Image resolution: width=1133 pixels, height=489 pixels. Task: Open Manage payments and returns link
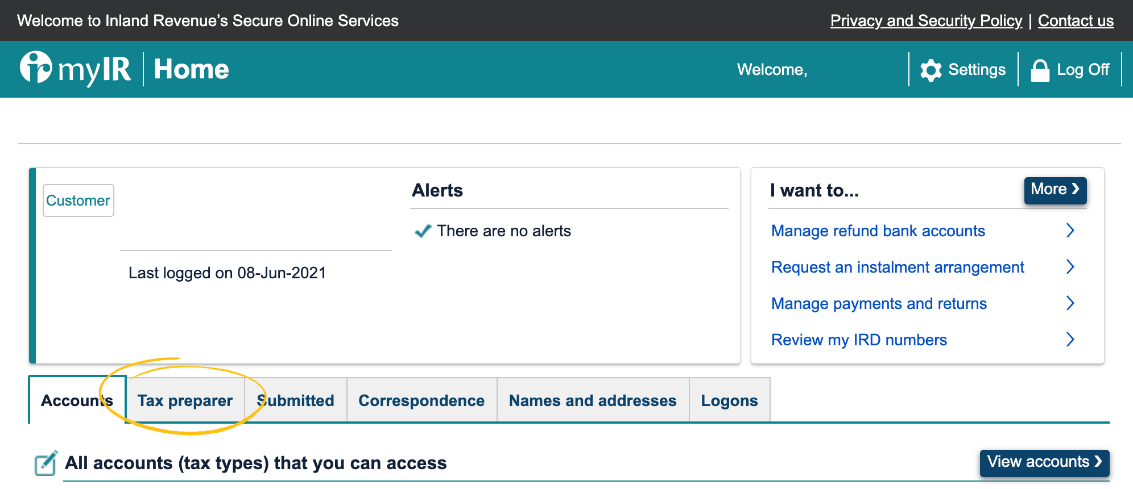(x=879, y=303)
